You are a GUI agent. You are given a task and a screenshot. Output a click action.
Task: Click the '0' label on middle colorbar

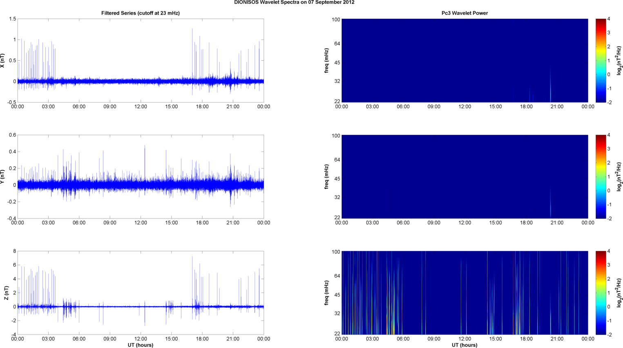[x=609, y=191]
